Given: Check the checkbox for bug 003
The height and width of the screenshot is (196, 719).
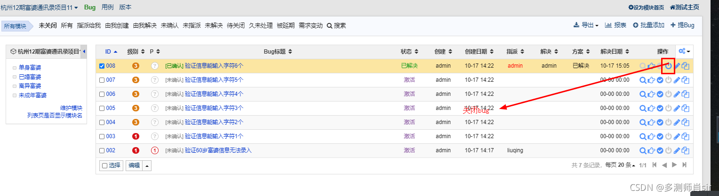Looking at the screenshot, I should tap(102, 136).
